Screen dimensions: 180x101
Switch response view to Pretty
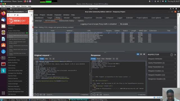pyautogui.click(x=93, y=59)
